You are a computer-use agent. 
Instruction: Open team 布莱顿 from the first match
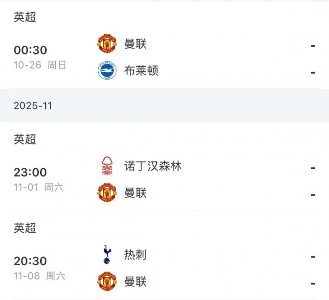pyautogui.click(x=141, y=70)
